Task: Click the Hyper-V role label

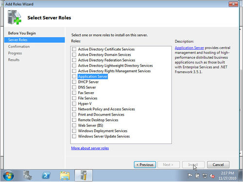Action: point(85,103)
